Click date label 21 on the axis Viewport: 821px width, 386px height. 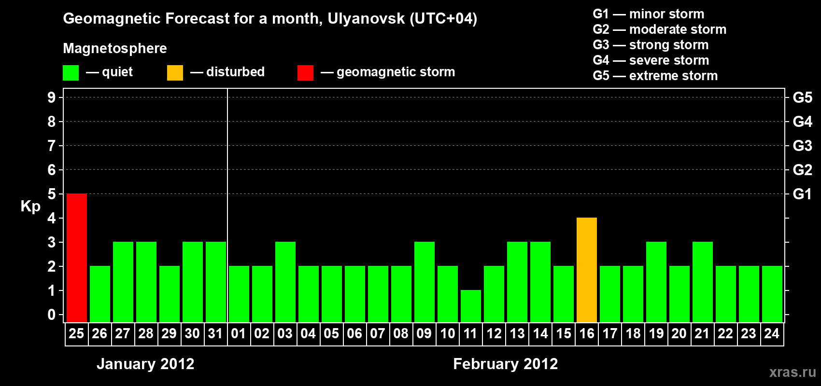pos(702,333)
